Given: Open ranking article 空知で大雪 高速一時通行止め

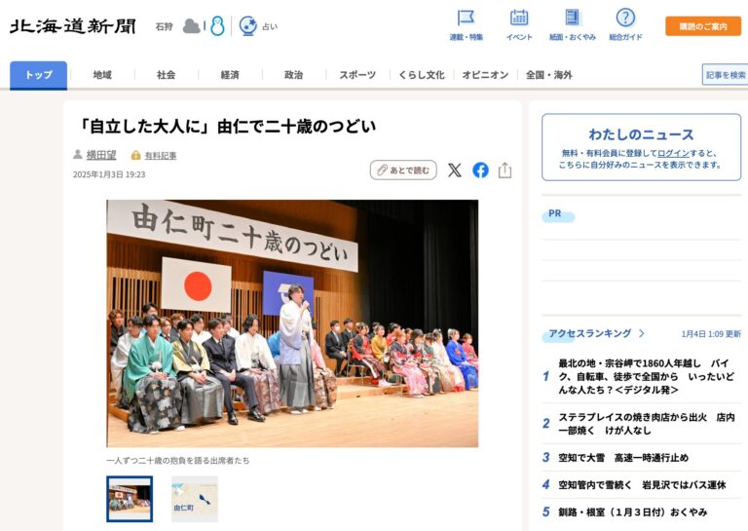Looking at the screenshot, I should 623,458.
